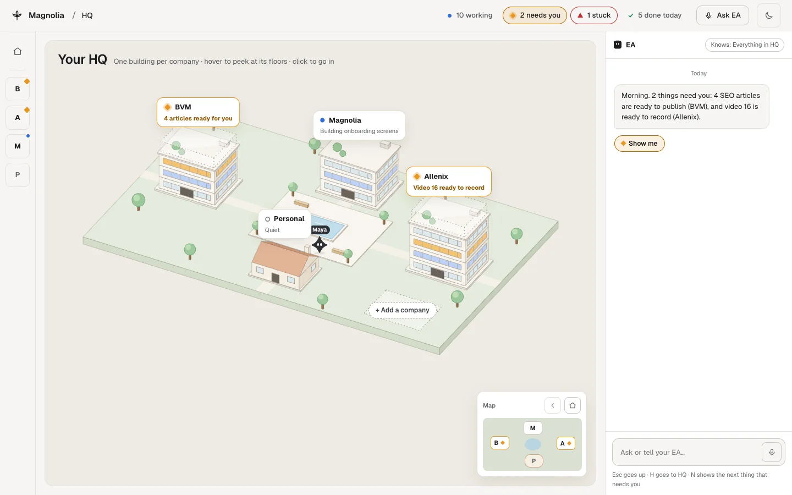Select the M company sidebar button

point(18,146)
